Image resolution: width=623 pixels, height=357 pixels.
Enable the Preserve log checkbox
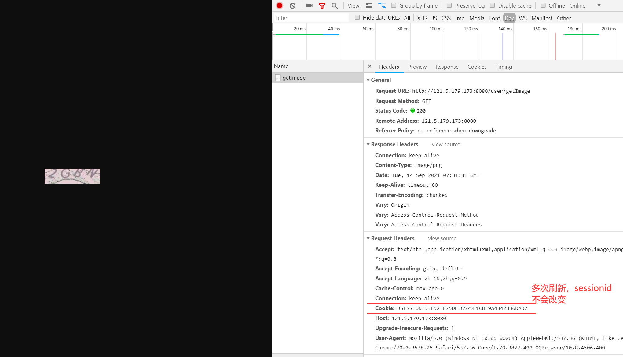[x=449, y=5]
